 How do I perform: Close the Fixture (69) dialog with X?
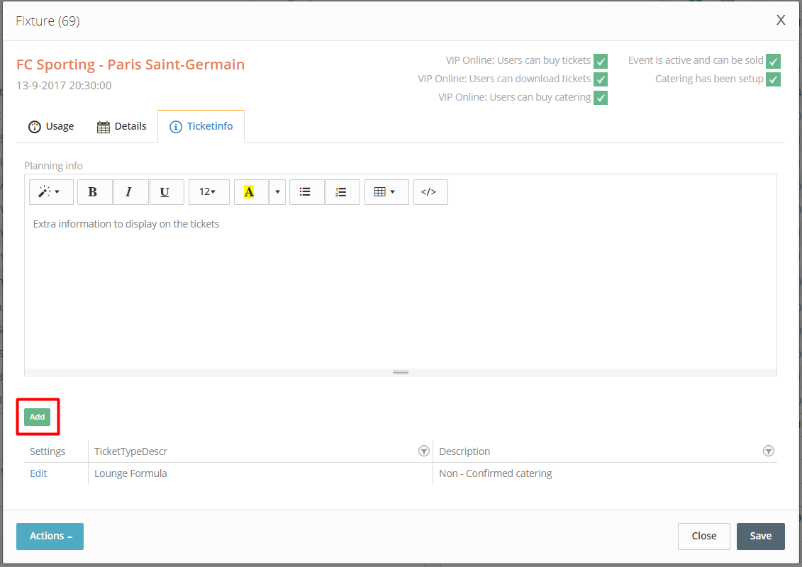point(781,20)
